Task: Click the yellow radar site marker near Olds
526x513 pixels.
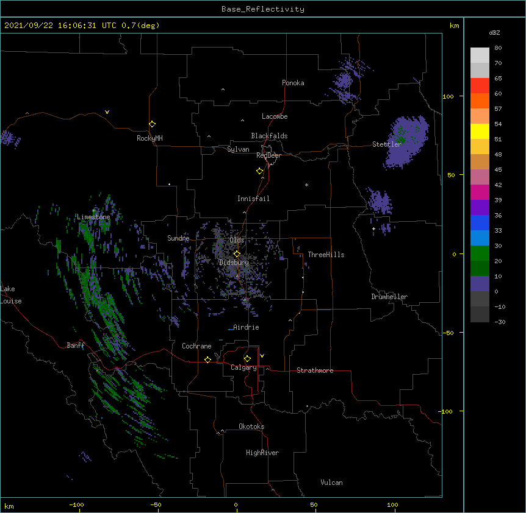Action: pos(237,254)
